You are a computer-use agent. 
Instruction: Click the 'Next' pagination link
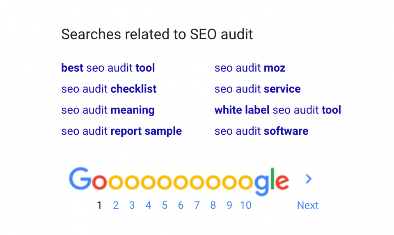308,206
